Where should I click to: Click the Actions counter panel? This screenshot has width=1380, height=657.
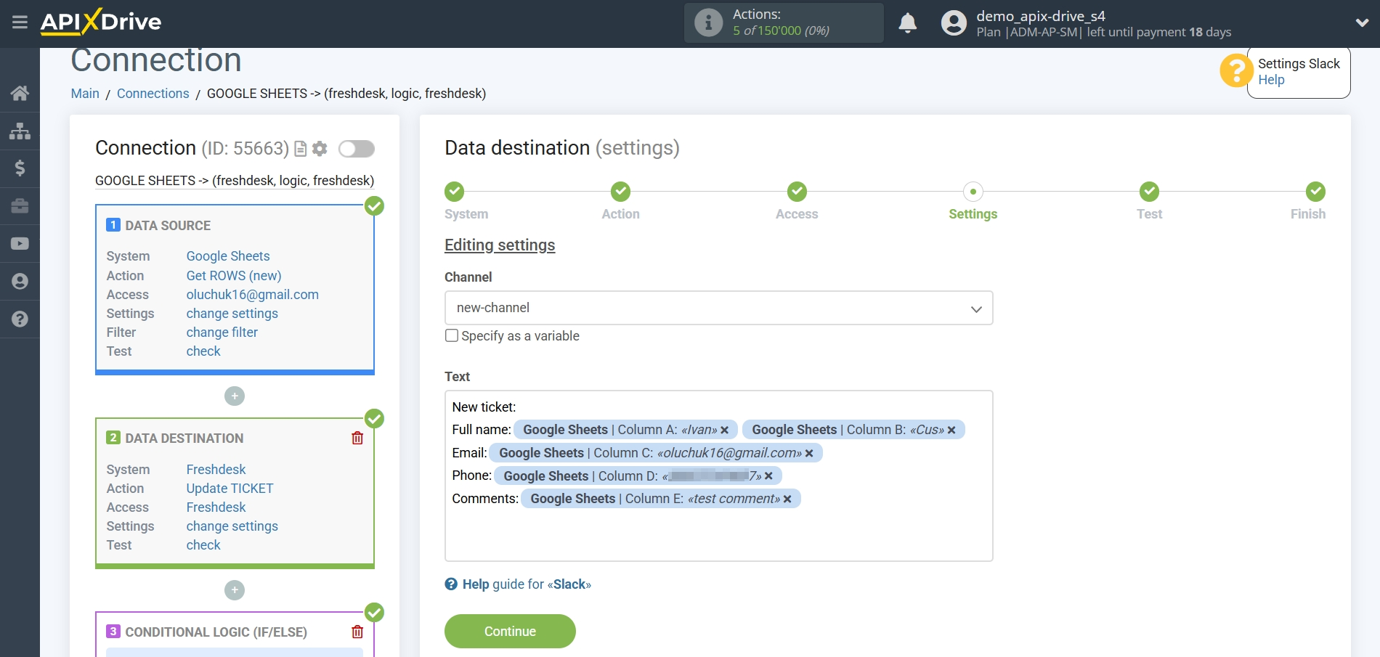click(x=784, y=23)
